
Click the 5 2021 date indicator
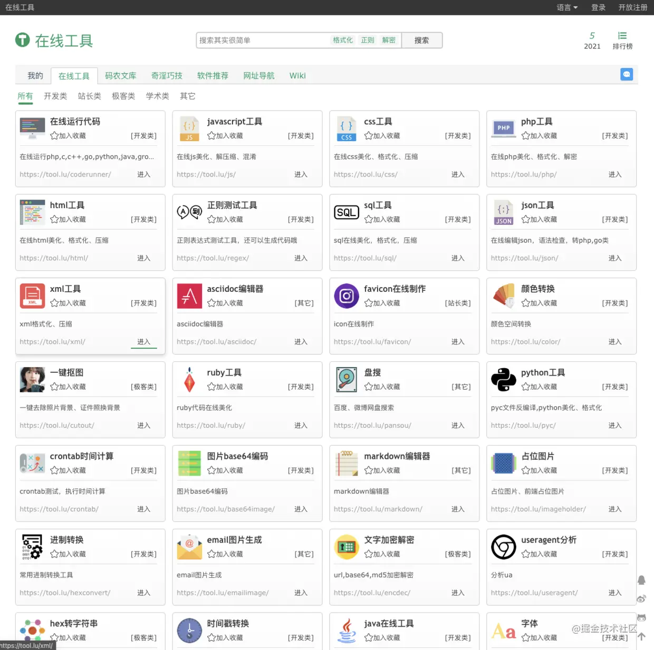pos(592,41)
